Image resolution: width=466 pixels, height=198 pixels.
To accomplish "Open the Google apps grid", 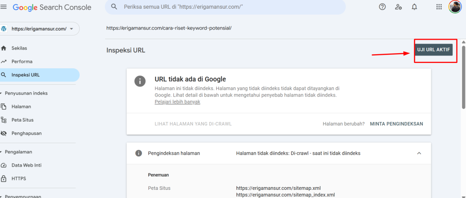I will (x=439, y=7).
